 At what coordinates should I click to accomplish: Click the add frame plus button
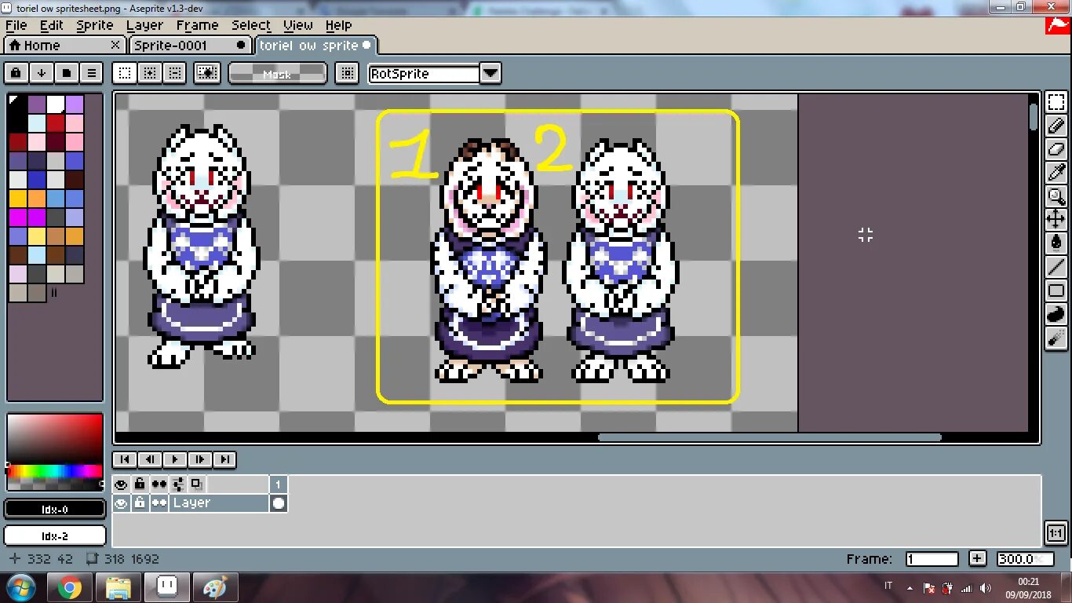[x=977, y=559]
